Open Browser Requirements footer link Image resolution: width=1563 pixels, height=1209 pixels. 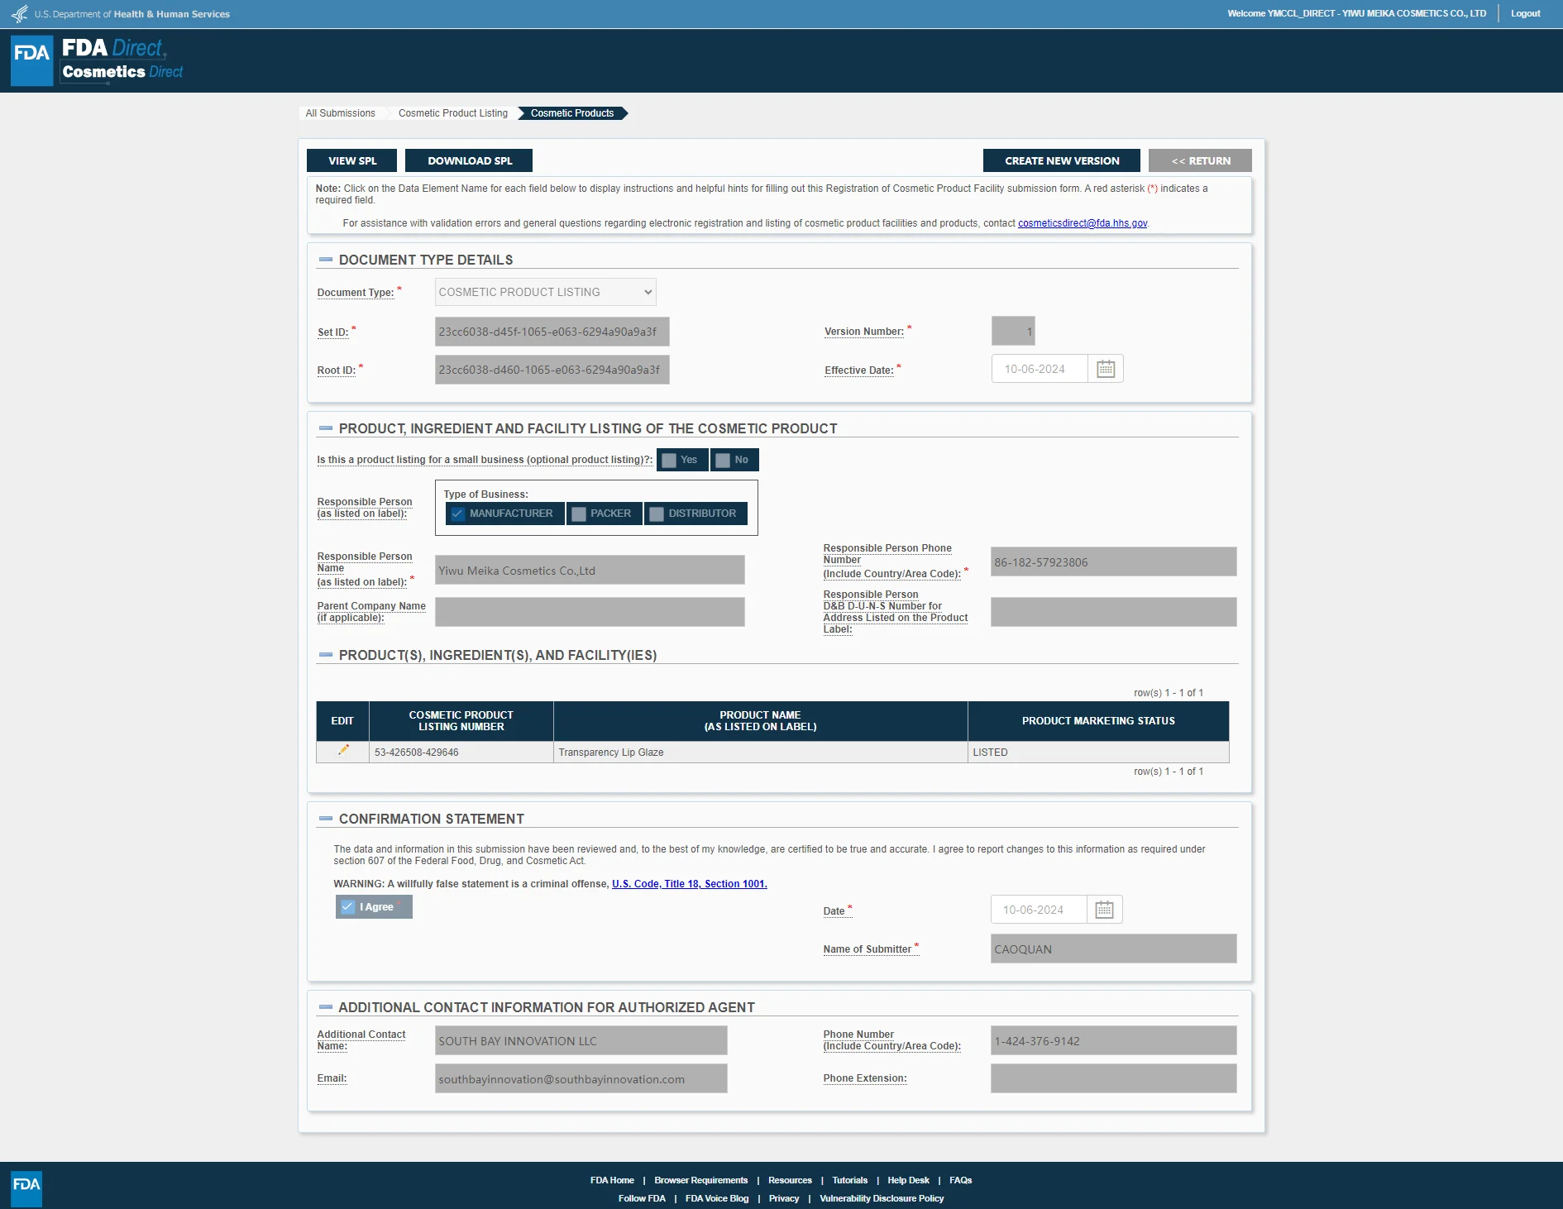[x=701, y=1180]
